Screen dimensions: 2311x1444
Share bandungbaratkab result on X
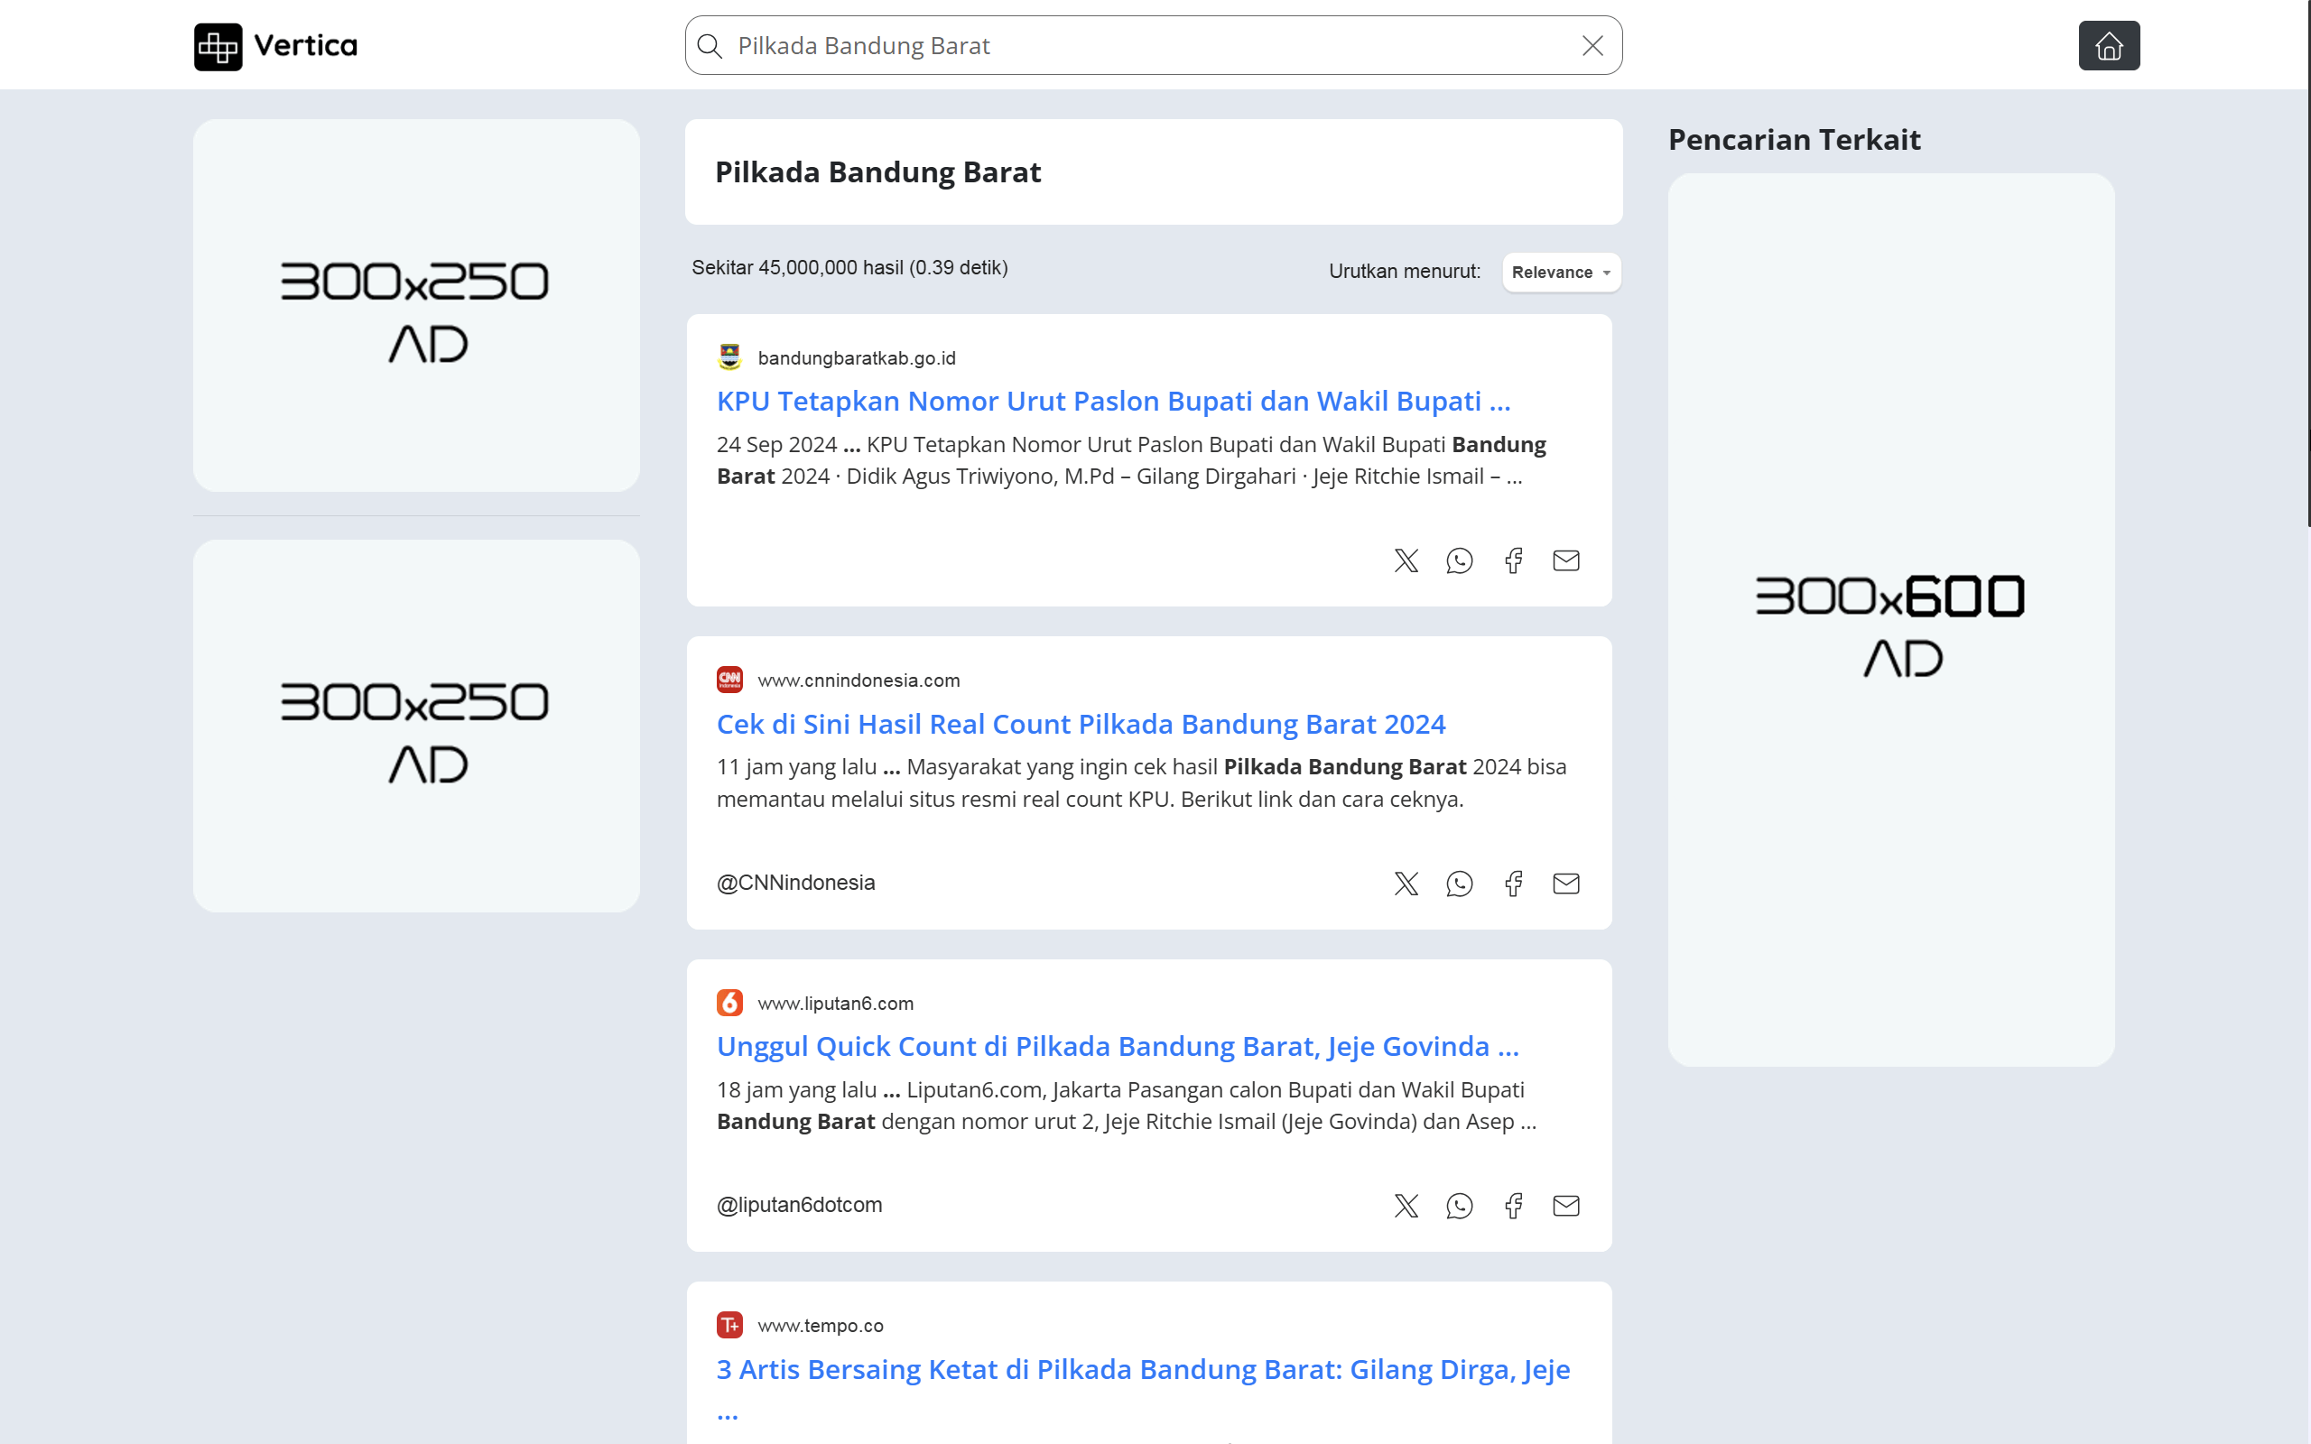[1406, 560]
